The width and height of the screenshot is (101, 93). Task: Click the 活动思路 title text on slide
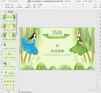point(57,51)
